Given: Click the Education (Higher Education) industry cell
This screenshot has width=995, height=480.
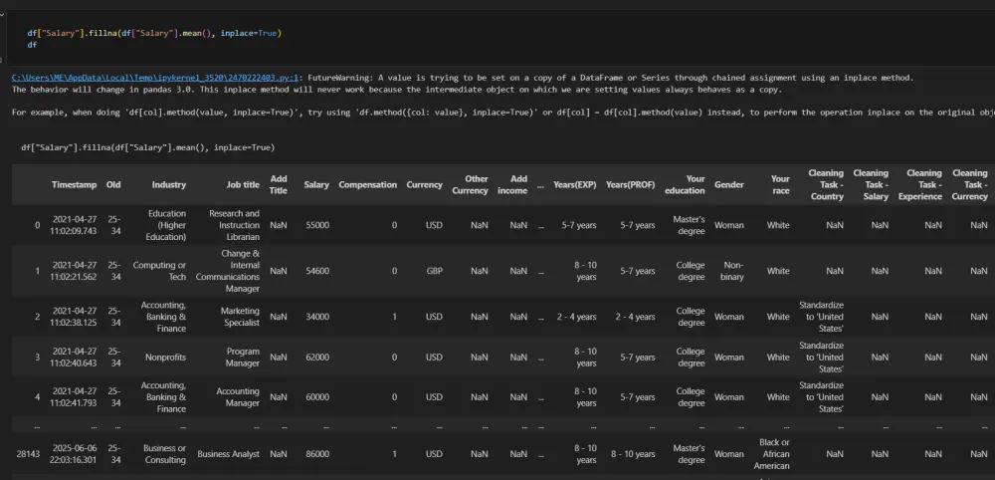Looking at the screenshot, I should pyautogui.click(x=167, y=225).
